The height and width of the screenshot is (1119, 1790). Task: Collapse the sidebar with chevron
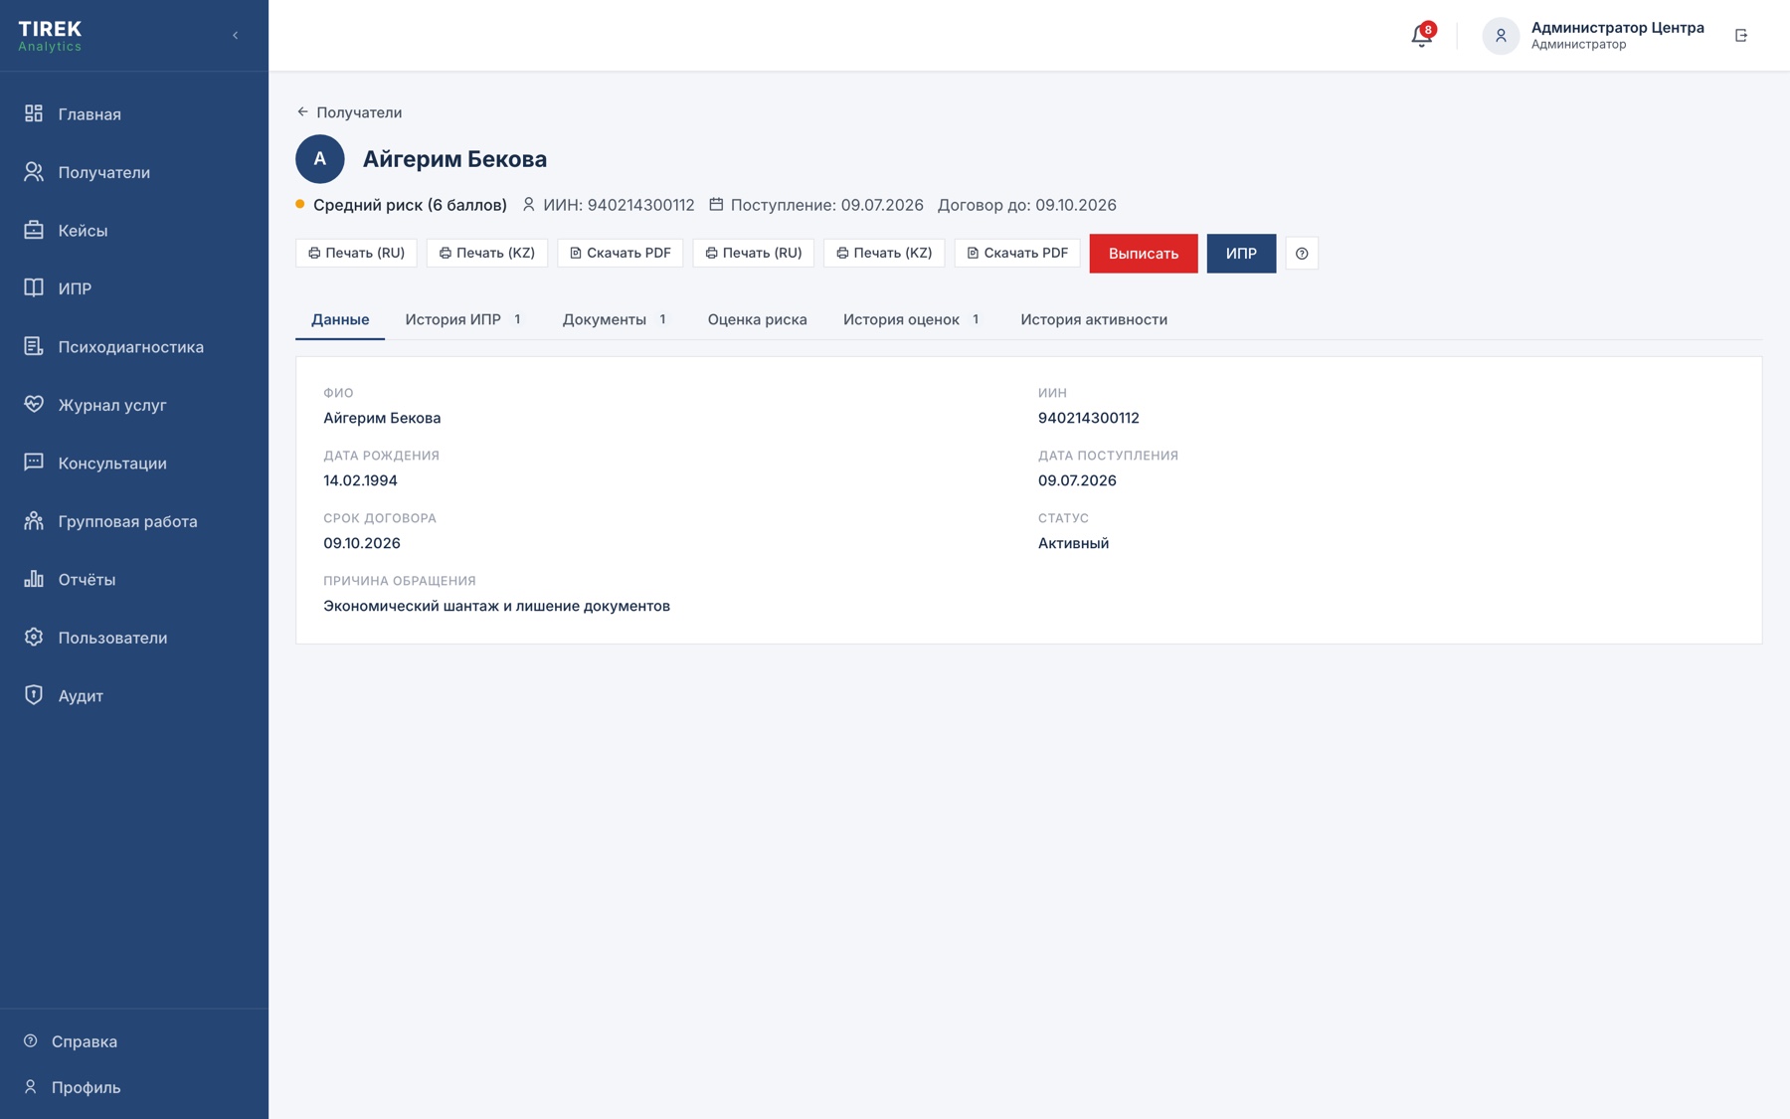[x=236, y=36]
